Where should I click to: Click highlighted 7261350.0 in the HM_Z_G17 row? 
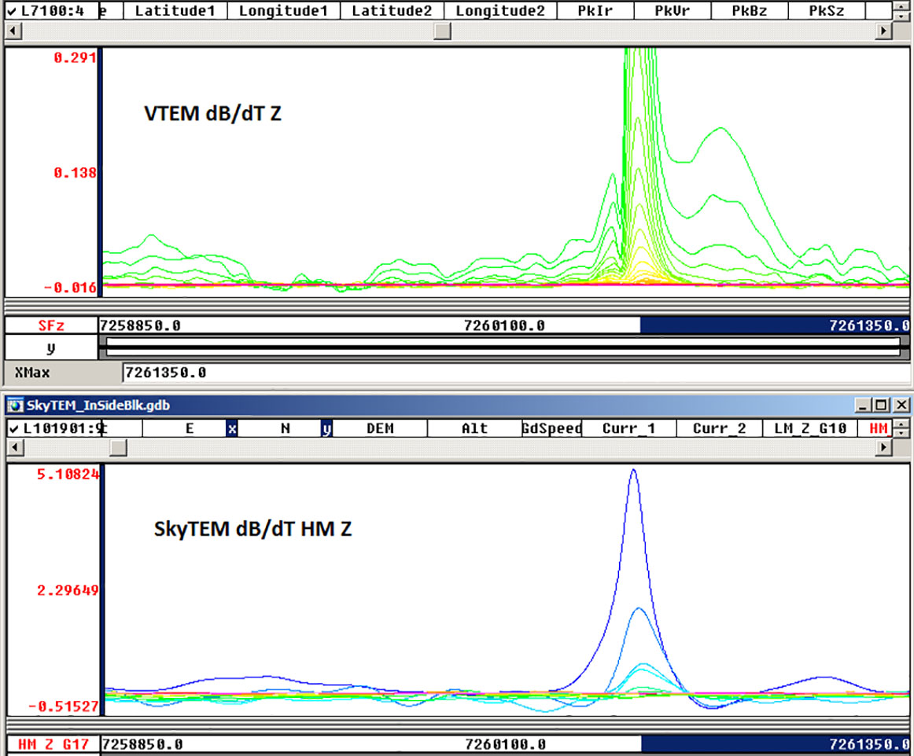click(868, 744)
